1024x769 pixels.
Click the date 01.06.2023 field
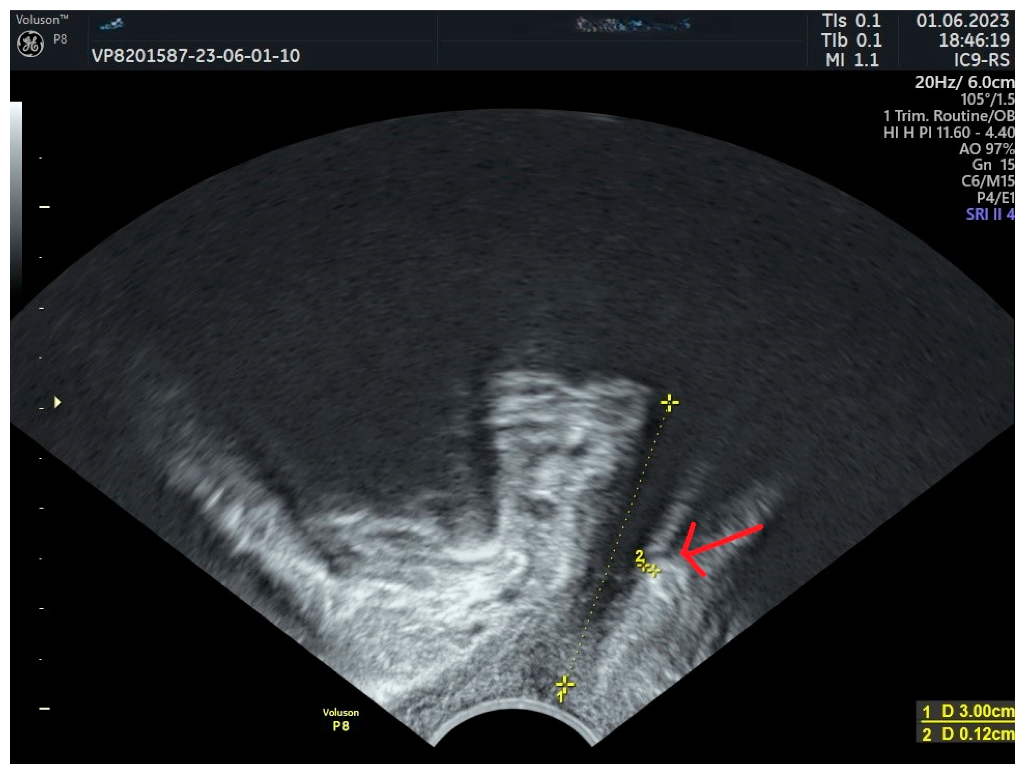point(962,21)
